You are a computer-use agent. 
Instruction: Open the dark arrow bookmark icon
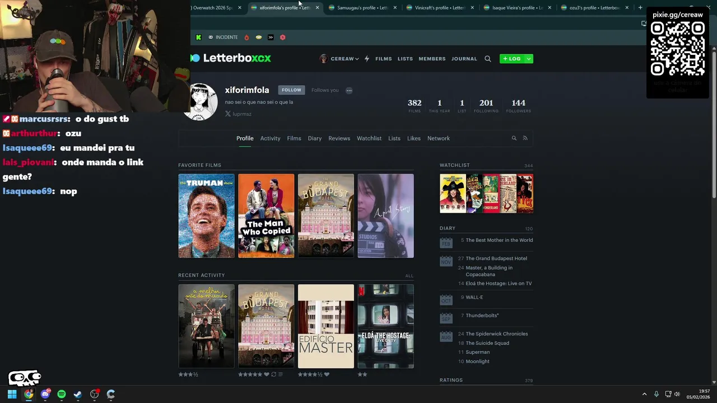(271, 38)
